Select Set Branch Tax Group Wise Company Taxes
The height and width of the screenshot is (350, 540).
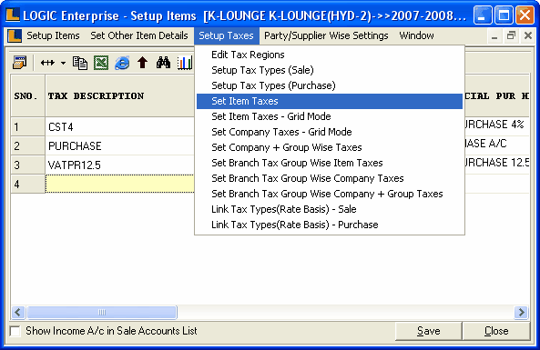(330, 178)
